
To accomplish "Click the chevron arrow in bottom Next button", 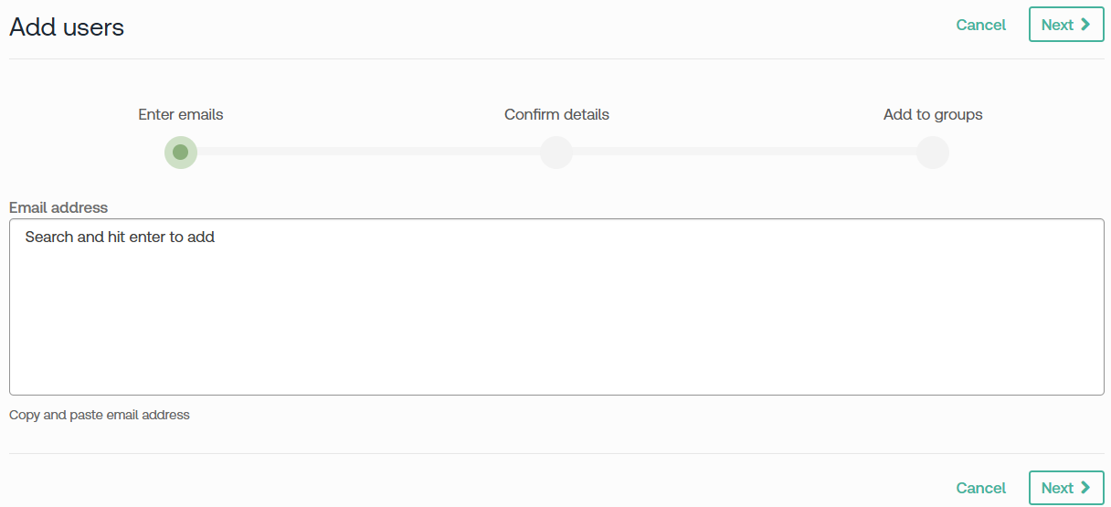I will click(x=1085, y=488).
